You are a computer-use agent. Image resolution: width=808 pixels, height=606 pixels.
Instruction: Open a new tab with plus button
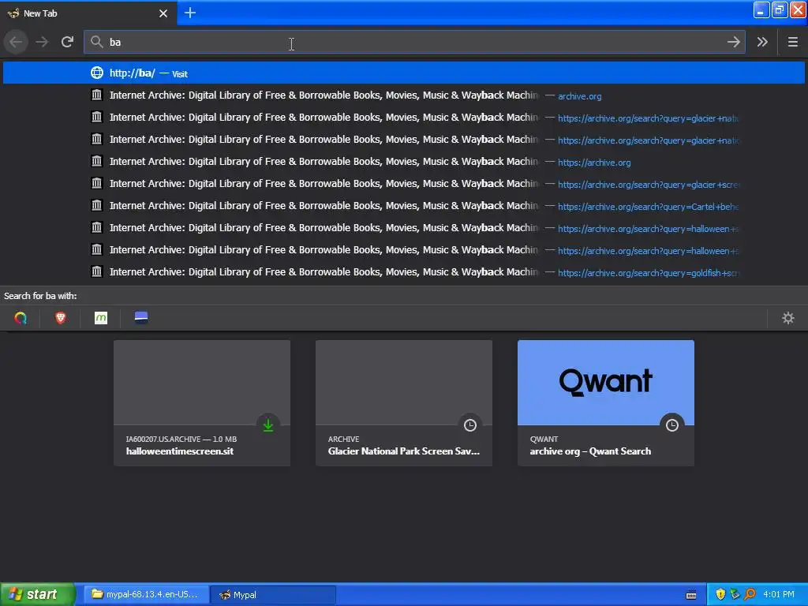click(189, 13)
